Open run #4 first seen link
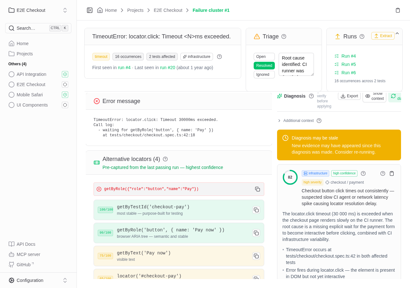Screen dimensions: 410x288 pyautogui.click(x=124, y=68)
